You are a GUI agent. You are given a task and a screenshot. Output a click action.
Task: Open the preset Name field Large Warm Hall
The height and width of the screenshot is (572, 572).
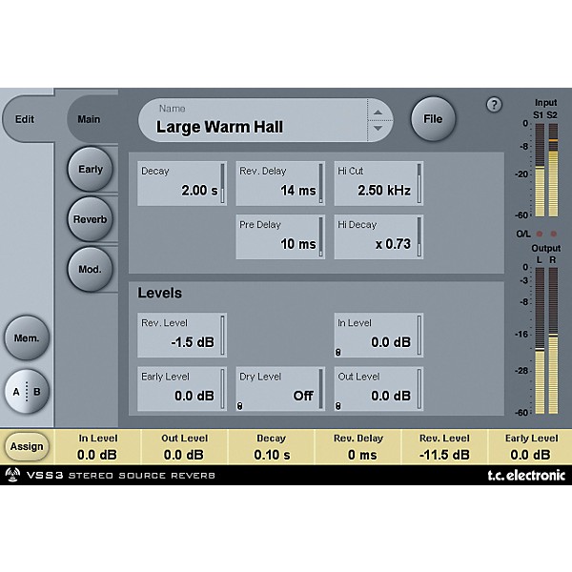(x=253, y=121)
